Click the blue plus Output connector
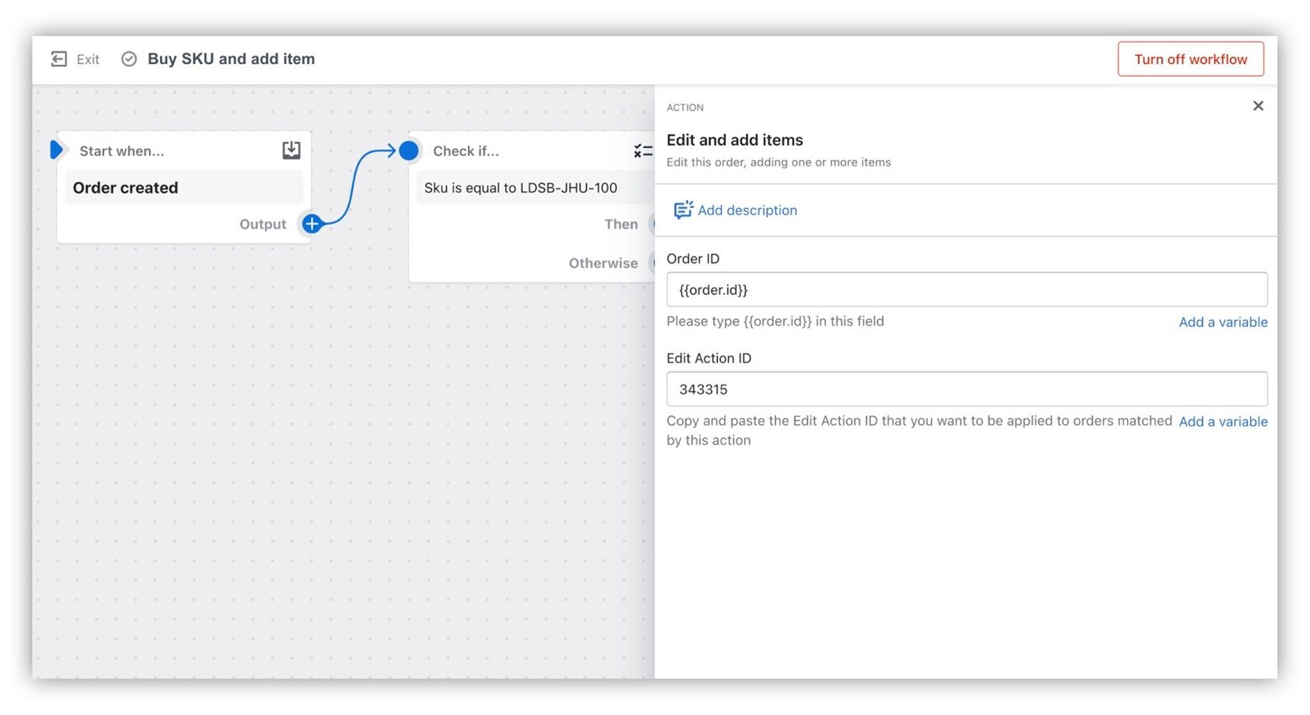Screen dimensions: 1310x715 pyautogui.click(x=312, y=224)
